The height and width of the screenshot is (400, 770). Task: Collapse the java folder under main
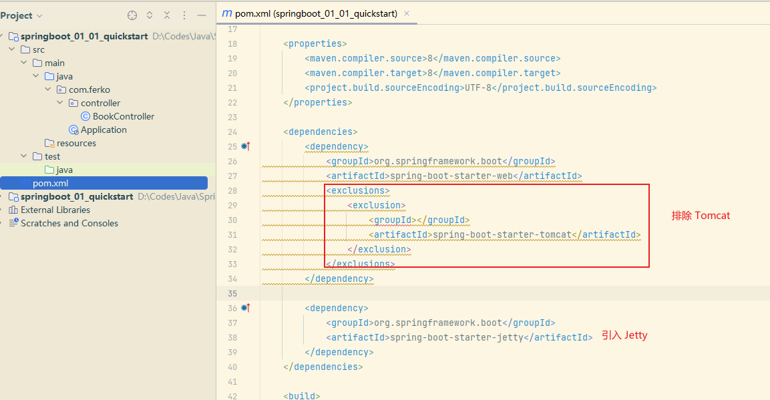tap(36, 75)
